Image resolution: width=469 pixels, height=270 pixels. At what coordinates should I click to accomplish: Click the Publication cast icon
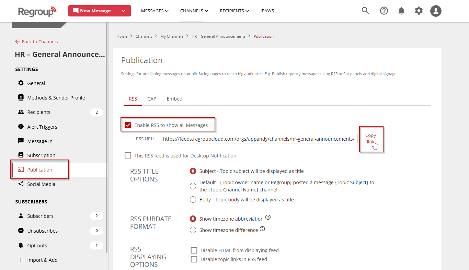21,169
